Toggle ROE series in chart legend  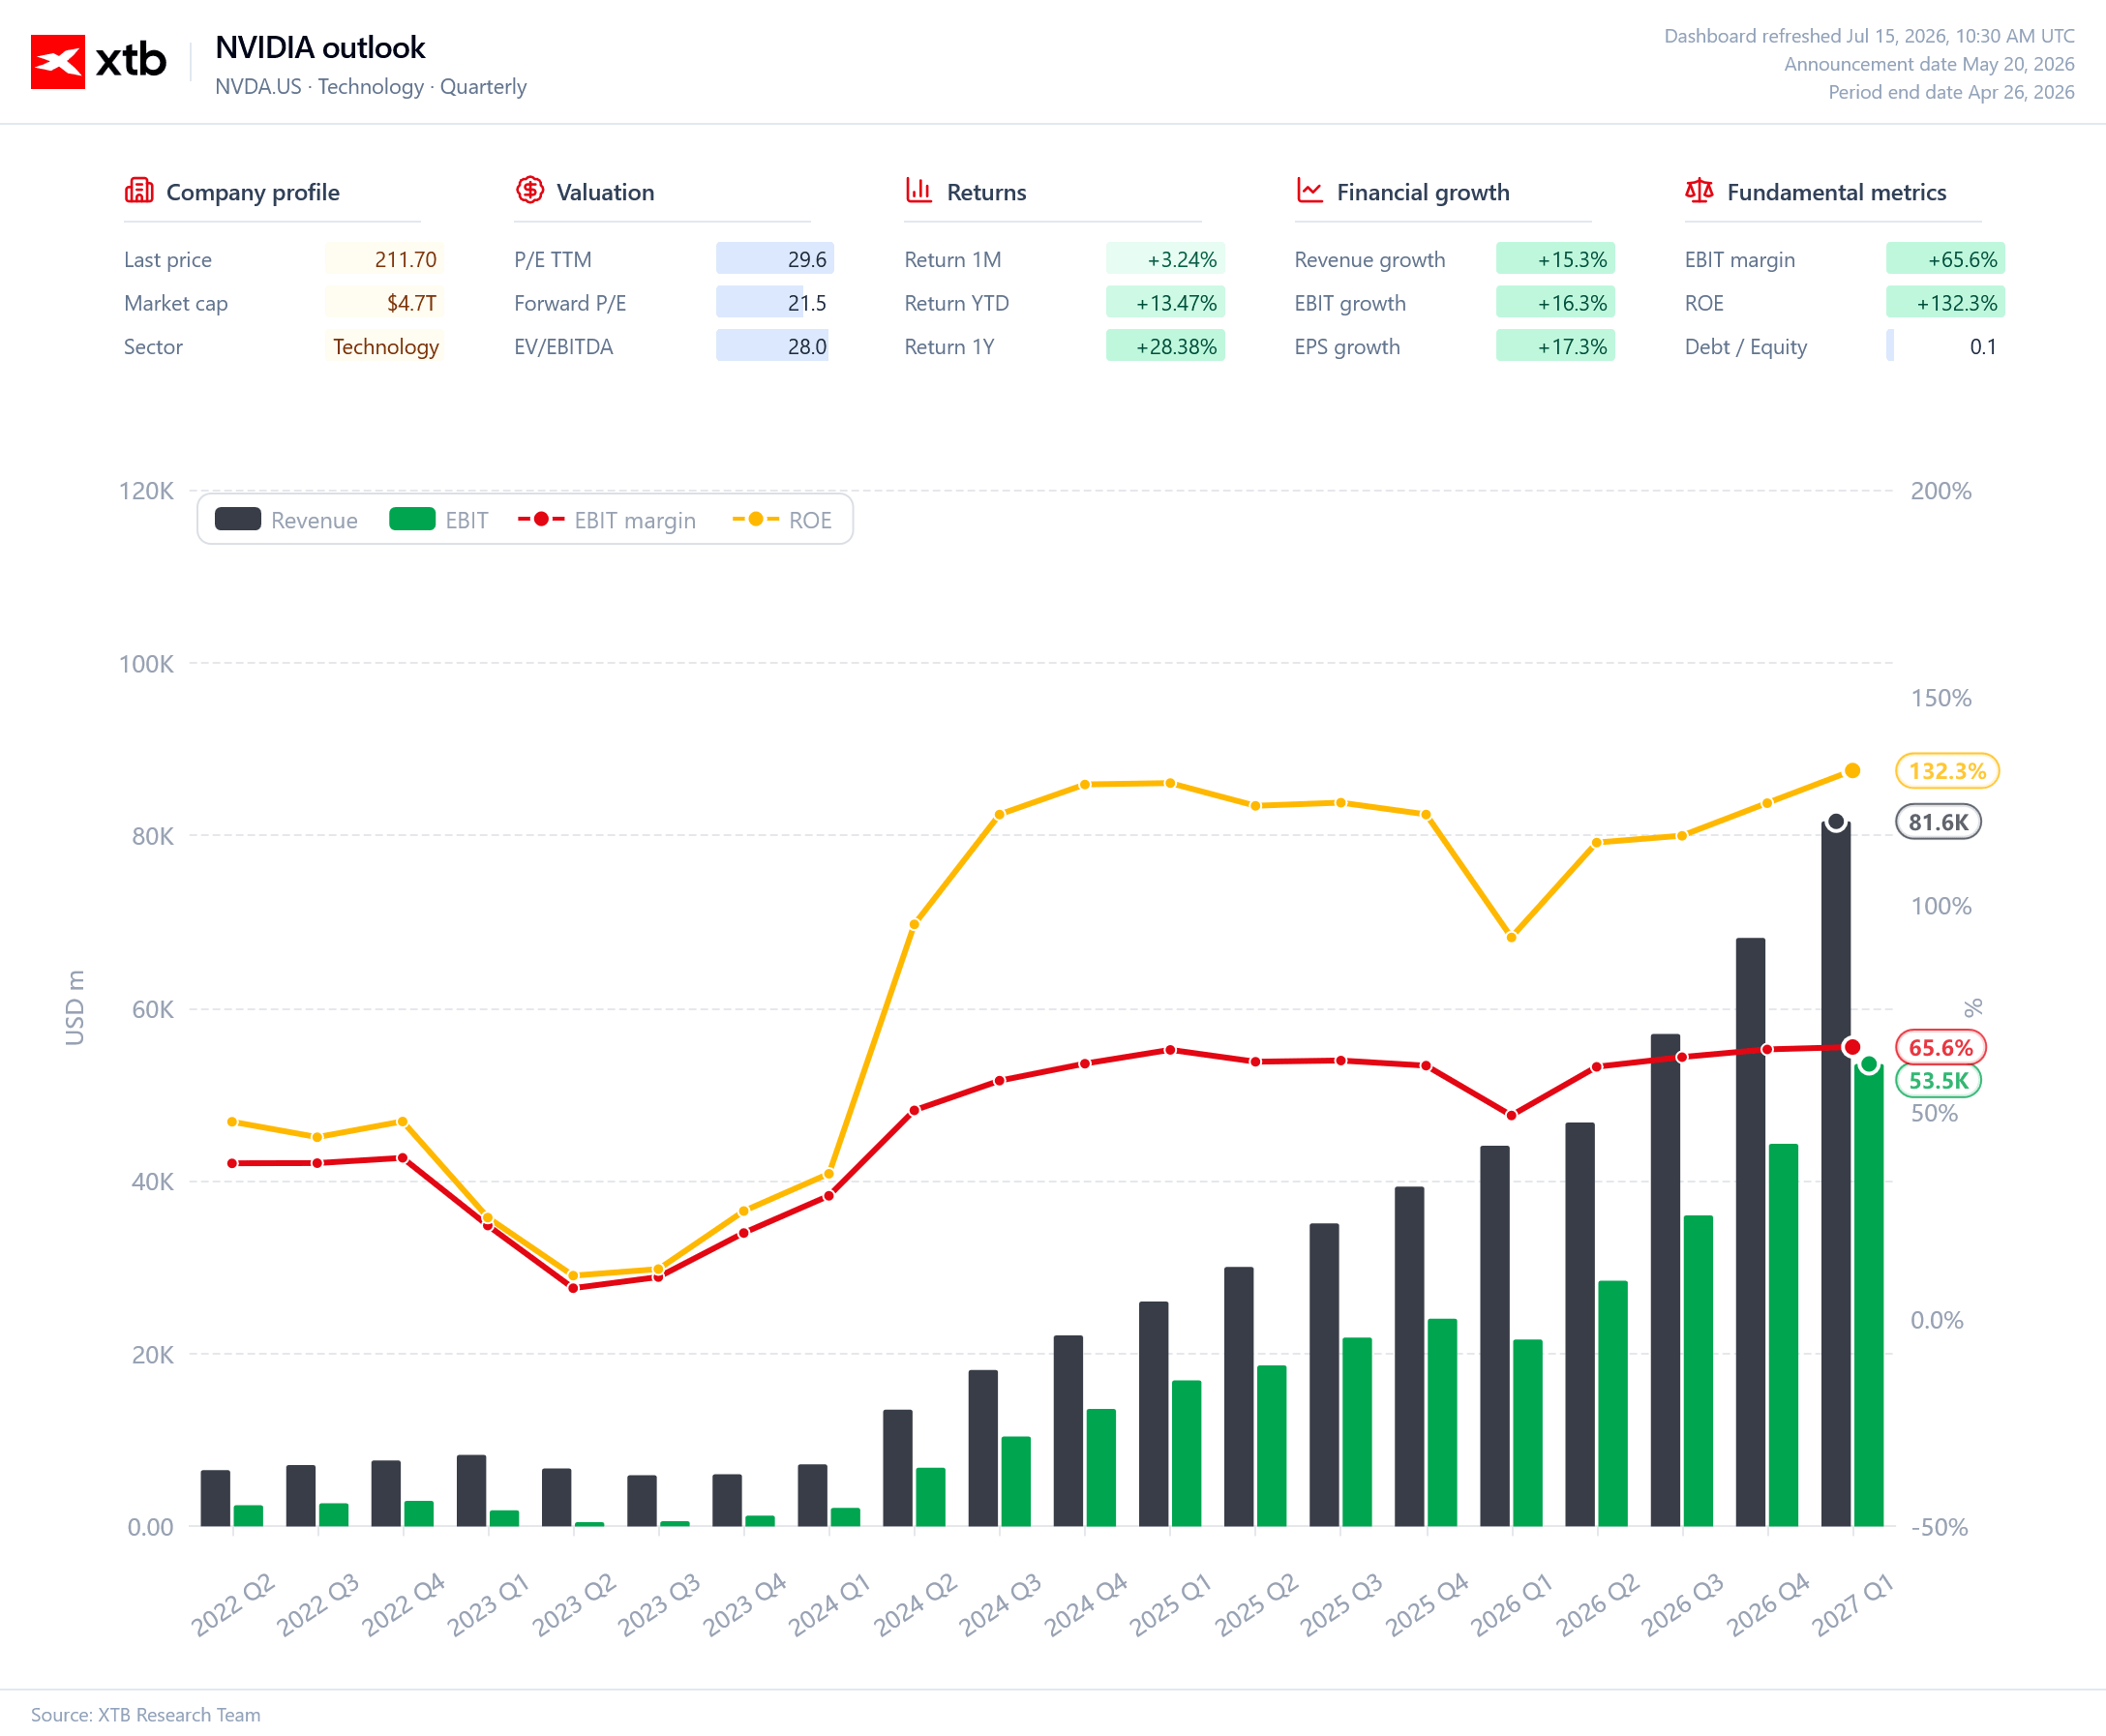pos(782,520)
